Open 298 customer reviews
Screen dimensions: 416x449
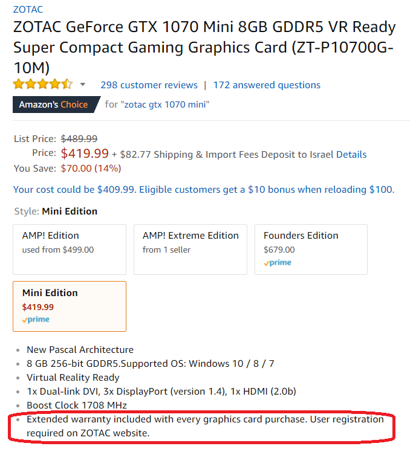point(149,85)
